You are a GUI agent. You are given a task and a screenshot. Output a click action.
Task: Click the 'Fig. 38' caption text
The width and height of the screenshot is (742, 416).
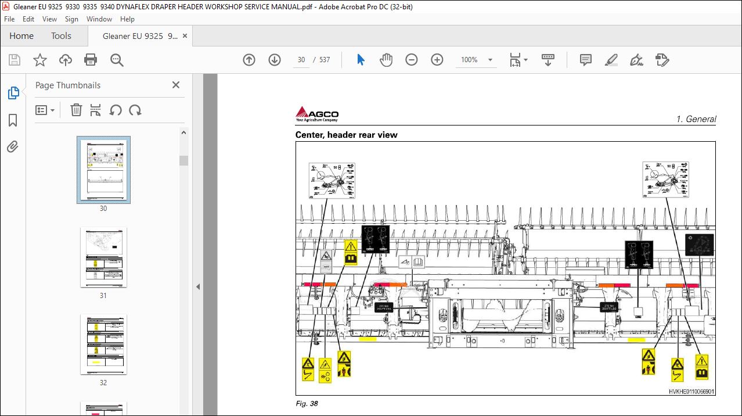(x=307, y=404)
